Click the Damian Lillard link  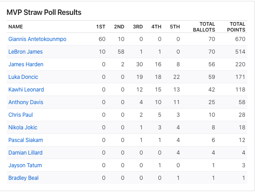tap(25, 152)
